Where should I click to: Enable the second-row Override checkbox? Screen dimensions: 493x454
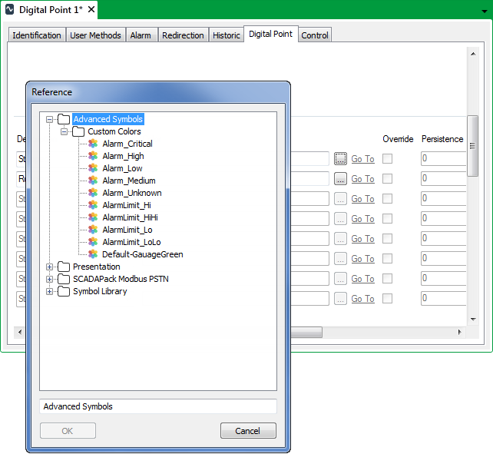click(388, 179)
